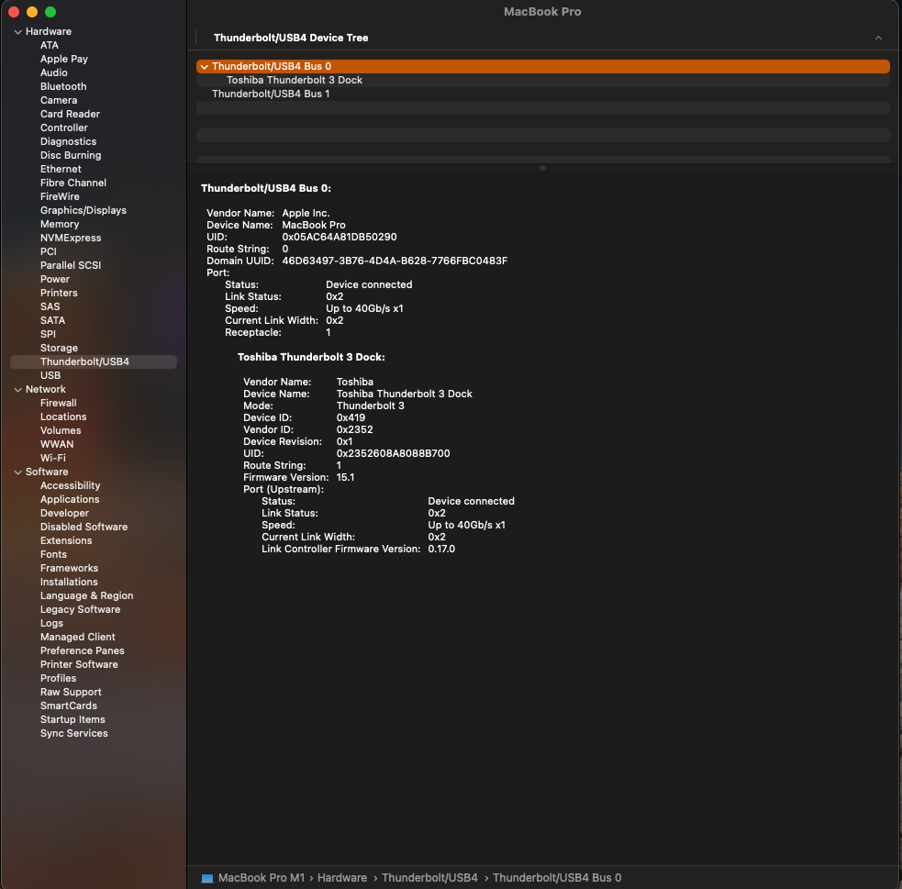Click the pane divider handle dot
This screenshot has height=889, width=902.
[x=542, y=168]
